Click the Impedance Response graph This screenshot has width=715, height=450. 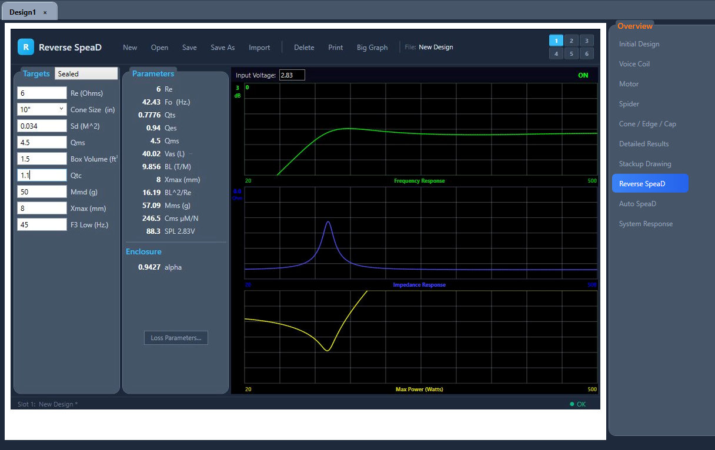(x=420, y=233)
